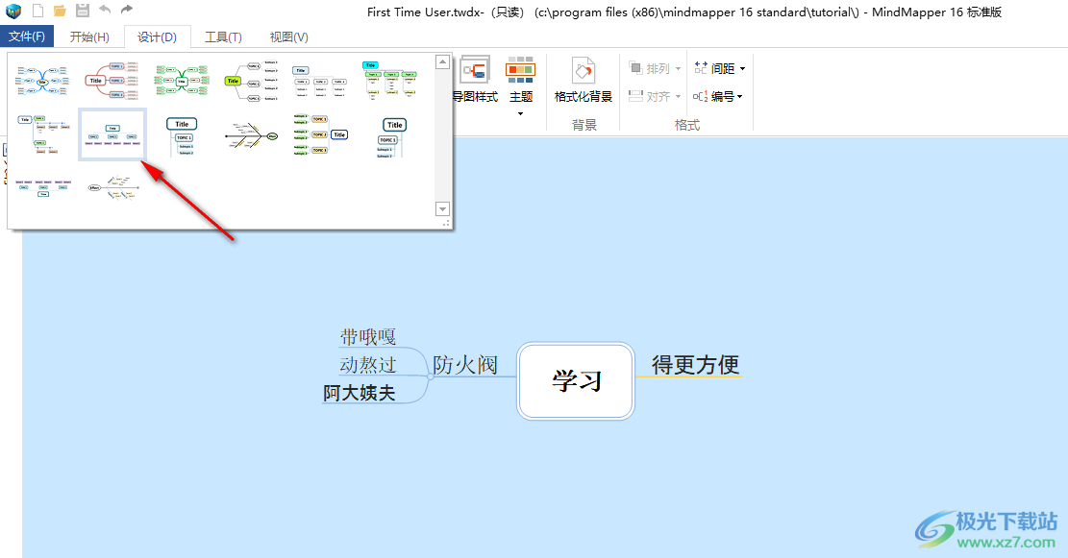Click the 主题 theme color grid icon

pos(520,70)
